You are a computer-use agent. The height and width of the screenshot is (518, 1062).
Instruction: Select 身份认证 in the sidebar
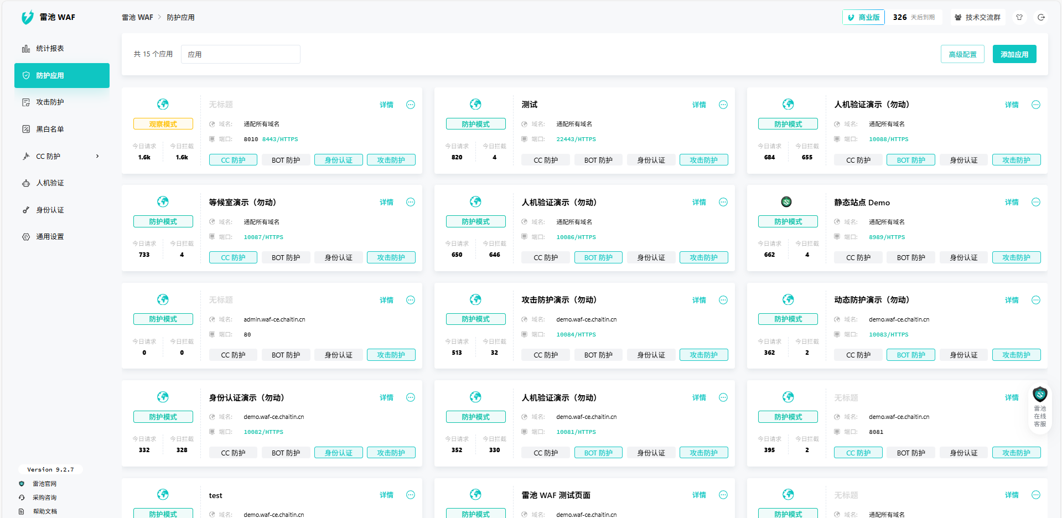[49, 210]
